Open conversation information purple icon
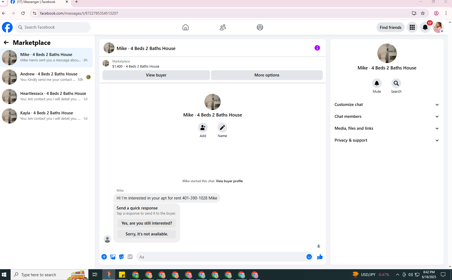 (x=317, y=48)
